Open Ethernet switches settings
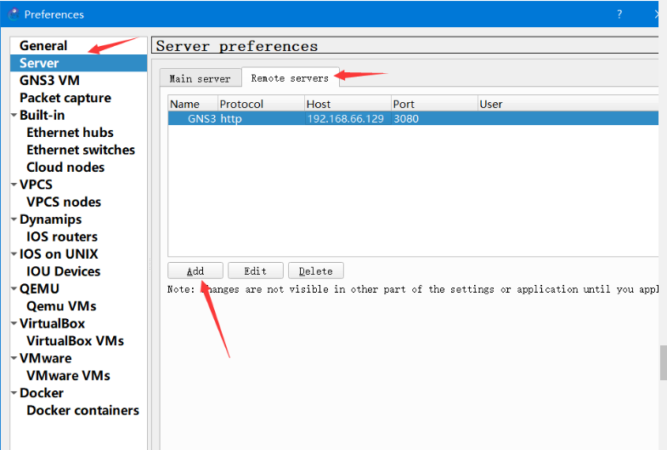 coord(81,150)
